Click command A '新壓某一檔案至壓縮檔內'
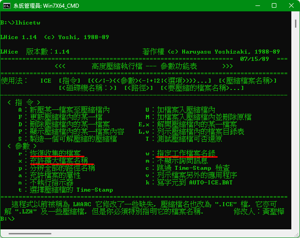The width and height of the screenshot is (300, 238). pyautogui.click(x=70, y=110)
